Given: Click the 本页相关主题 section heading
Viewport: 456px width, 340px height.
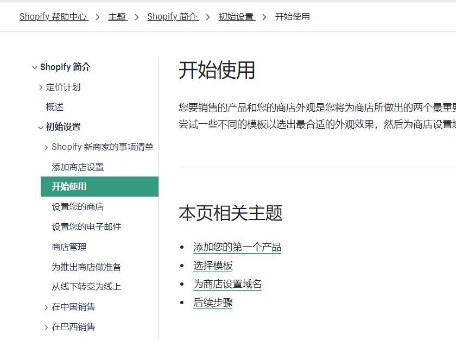Looking at the screenshot, I should click(231, 213).
